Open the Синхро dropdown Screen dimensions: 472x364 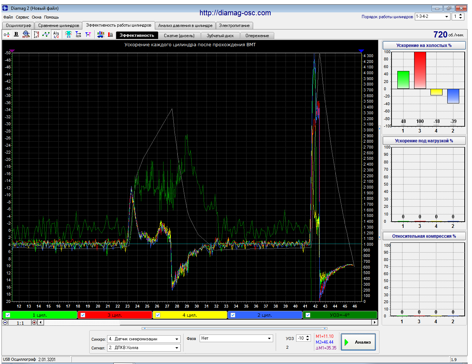[177, 339]
